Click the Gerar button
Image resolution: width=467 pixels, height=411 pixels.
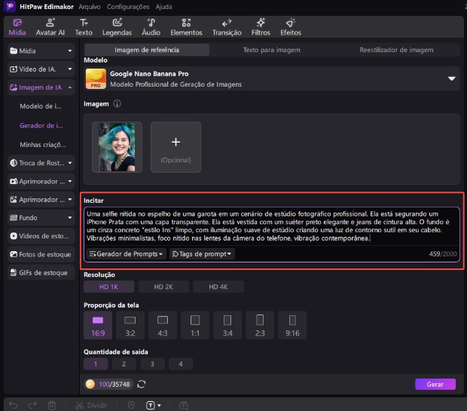click(x=435, y=384)
